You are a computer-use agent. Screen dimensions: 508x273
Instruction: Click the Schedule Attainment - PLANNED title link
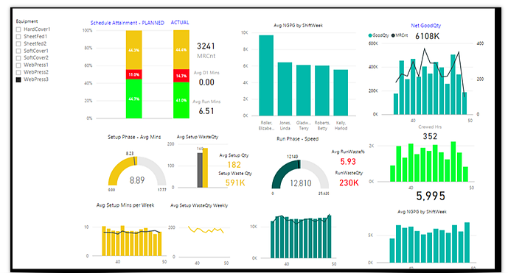pyautogui.click(x=128, y=23)
